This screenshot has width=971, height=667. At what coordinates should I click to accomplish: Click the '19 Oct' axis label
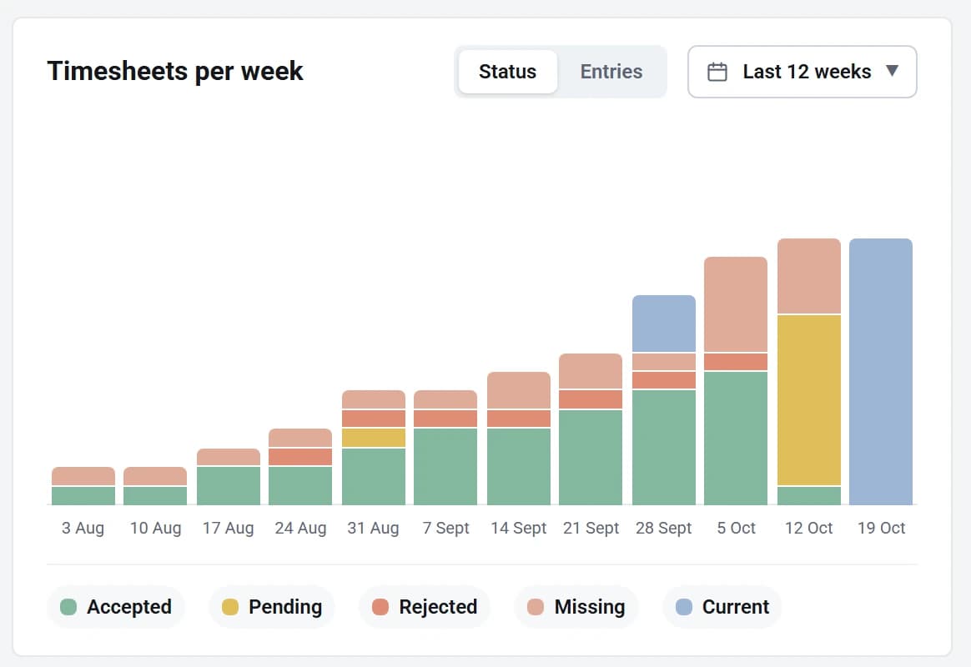(881, 529)
